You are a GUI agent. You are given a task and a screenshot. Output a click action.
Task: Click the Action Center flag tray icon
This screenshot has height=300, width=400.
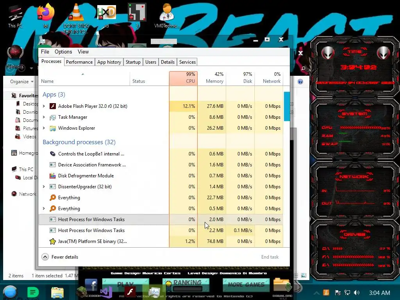(338, 293)
